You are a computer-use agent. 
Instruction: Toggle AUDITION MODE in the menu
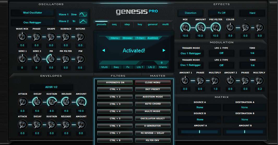click(x=153, y=97)
